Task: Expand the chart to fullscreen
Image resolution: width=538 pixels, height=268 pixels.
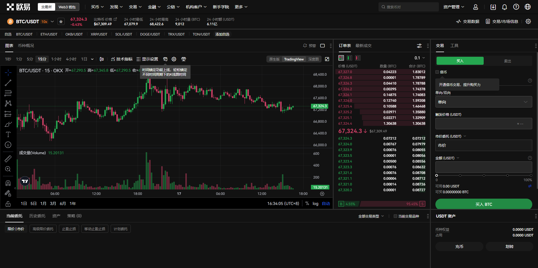Action: pyautogui.click(x=327, y=59)
